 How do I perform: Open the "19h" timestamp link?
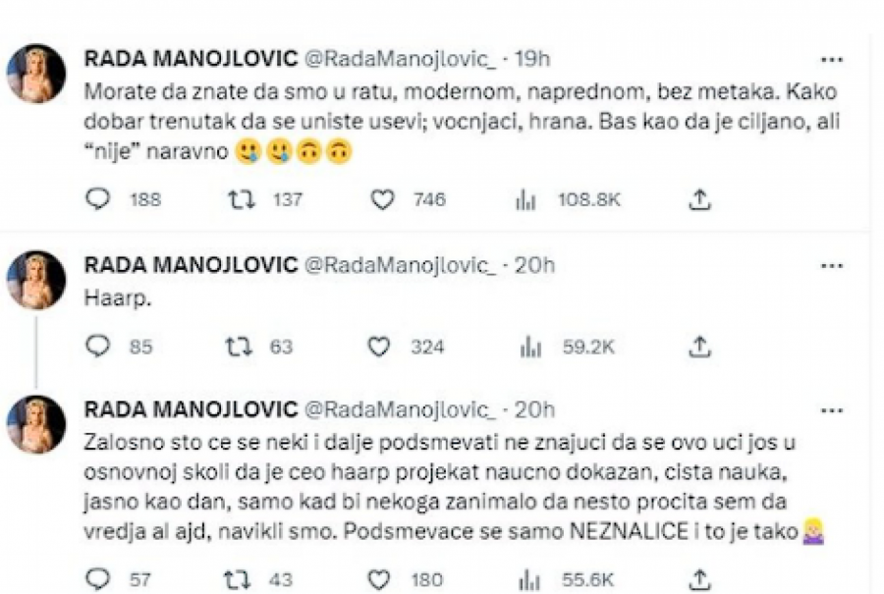(533, 58)
